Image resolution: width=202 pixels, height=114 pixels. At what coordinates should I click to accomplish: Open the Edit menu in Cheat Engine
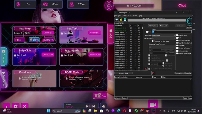120,16
